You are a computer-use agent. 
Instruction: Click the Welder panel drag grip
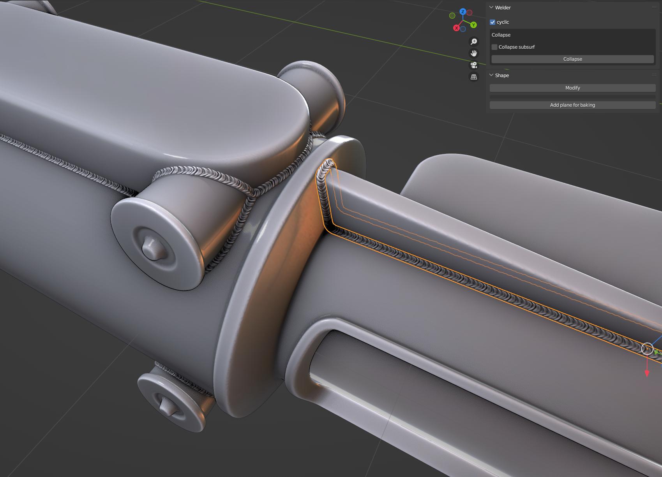pos(654,7)
